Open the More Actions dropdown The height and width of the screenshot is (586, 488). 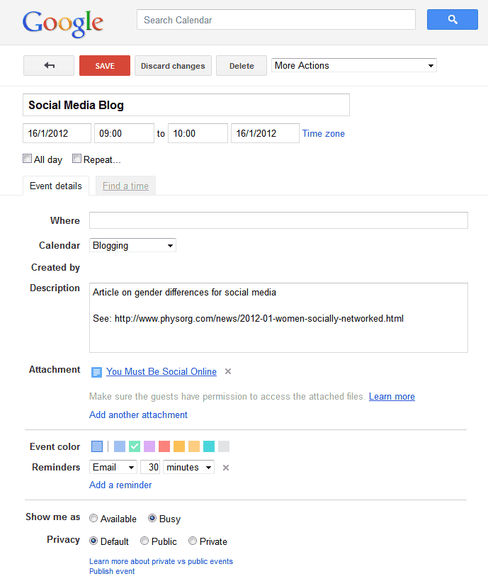pos(354,65)
